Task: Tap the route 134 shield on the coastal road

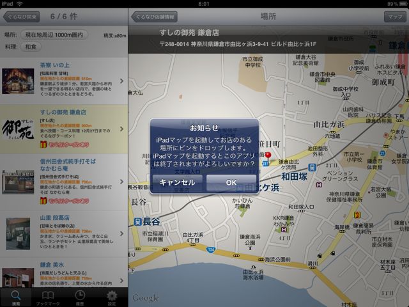Action: point(211,250)
